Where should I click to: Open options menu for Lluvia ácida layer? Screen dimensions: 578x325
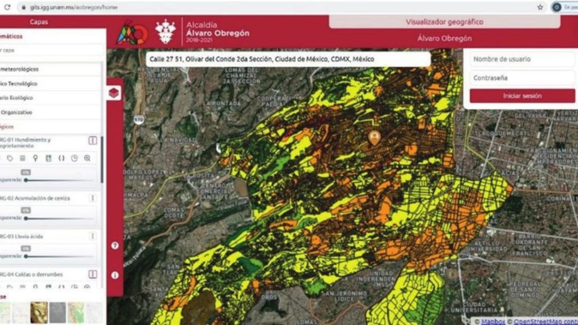(x=93, y=236)
